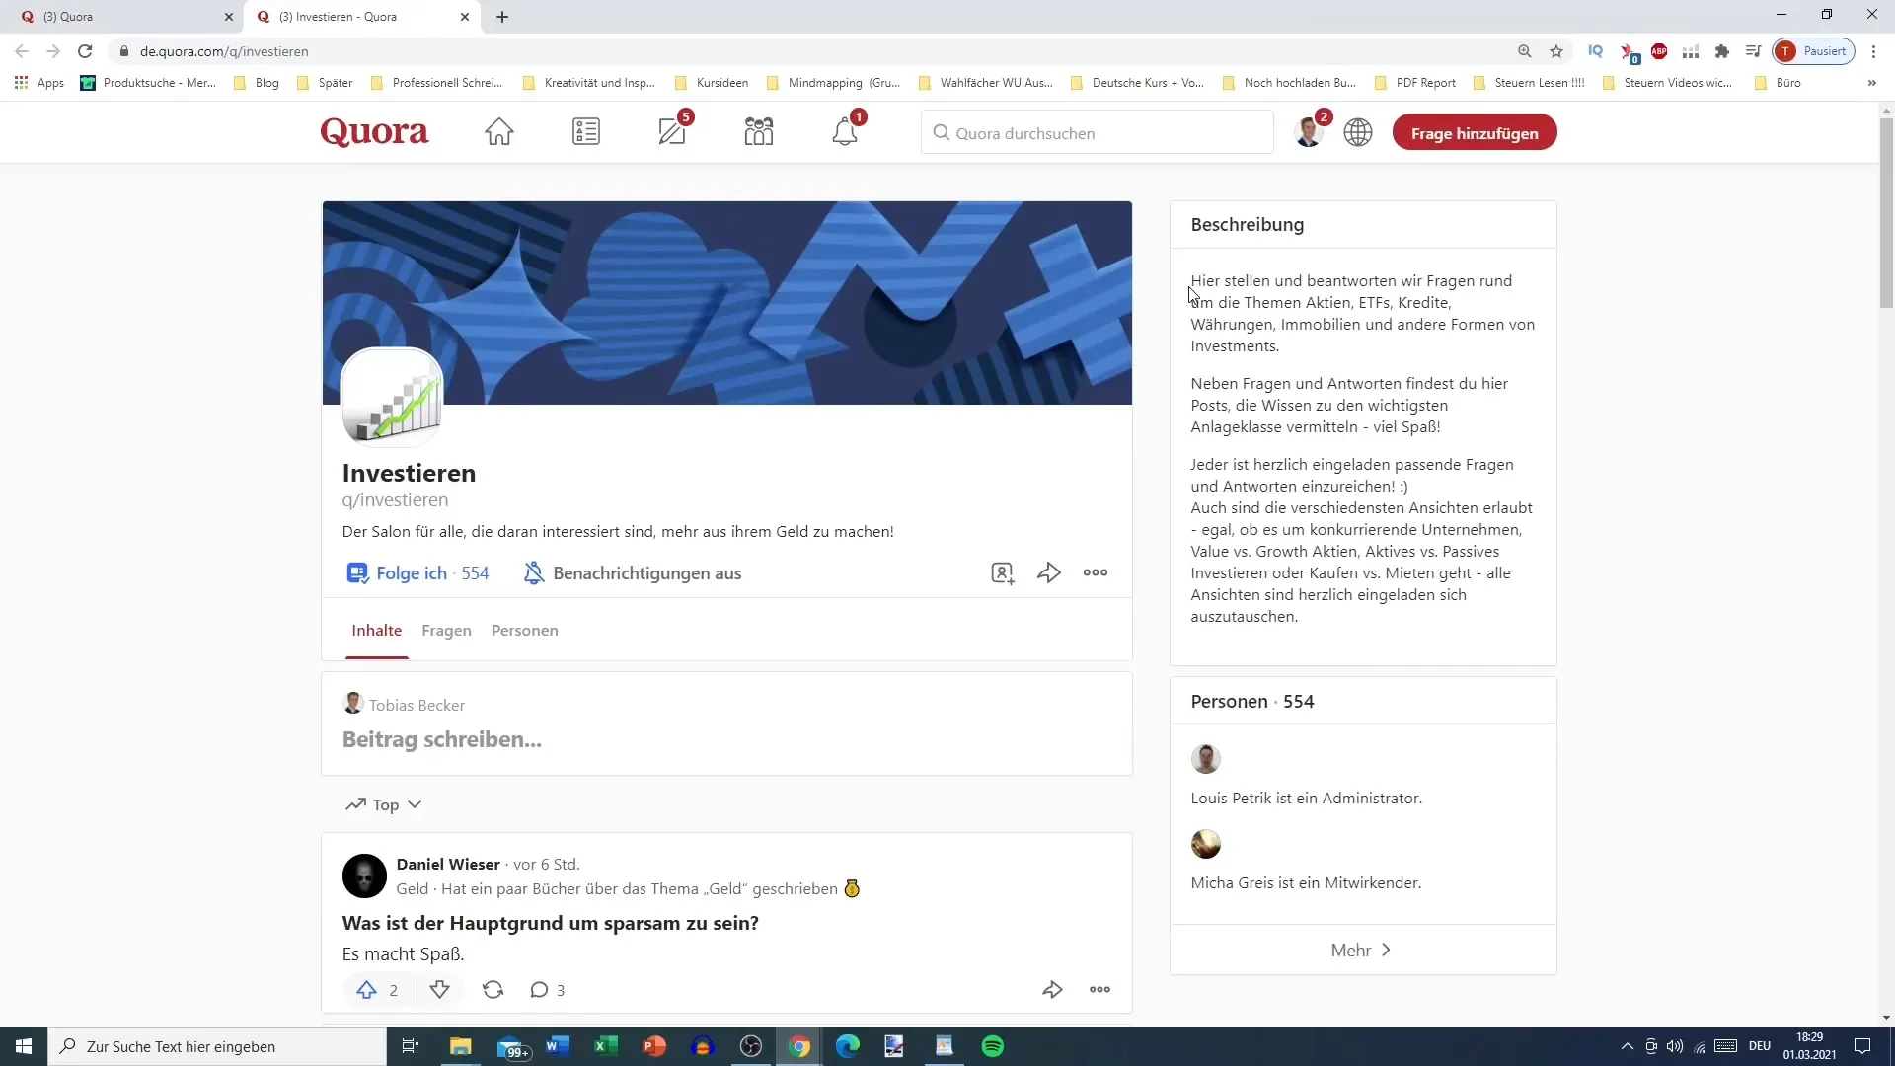Click the downvote toggle on the post
The width and height of the screenshot is (1895, 1066).
pos(440,991)
